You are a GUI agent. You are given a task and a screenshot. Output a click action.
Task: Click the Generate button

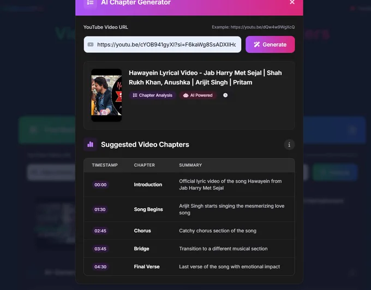click(270, 45)
